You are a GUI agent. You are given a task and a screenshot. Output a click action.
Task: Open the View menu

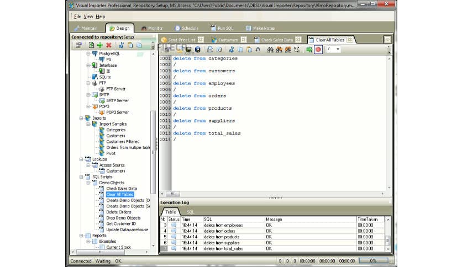(88, 17)
